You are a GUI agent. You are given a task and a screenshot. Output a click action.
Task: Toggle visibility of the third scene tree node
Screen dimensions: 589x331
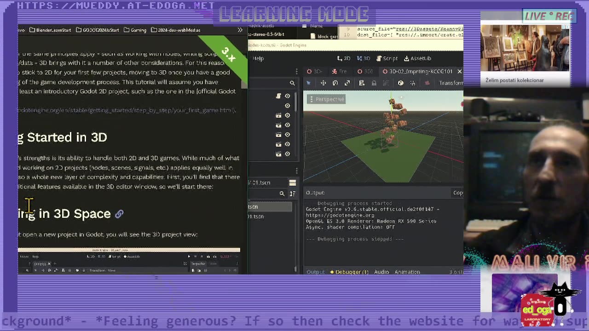(288, 115)
